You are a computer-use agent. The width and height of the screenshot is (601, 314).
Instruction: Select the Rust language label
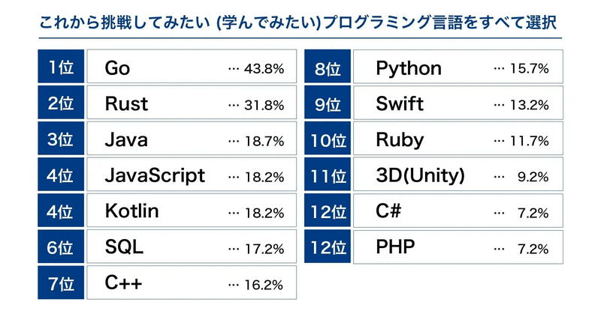click(127, 104)
